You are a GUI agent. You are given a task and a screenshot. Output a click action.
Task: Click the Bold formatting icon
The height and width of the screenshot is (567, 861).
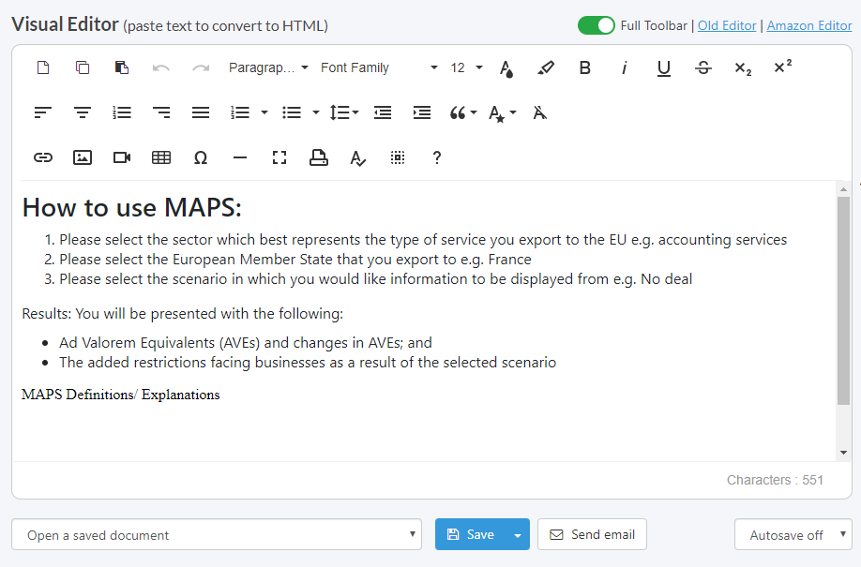585,67
